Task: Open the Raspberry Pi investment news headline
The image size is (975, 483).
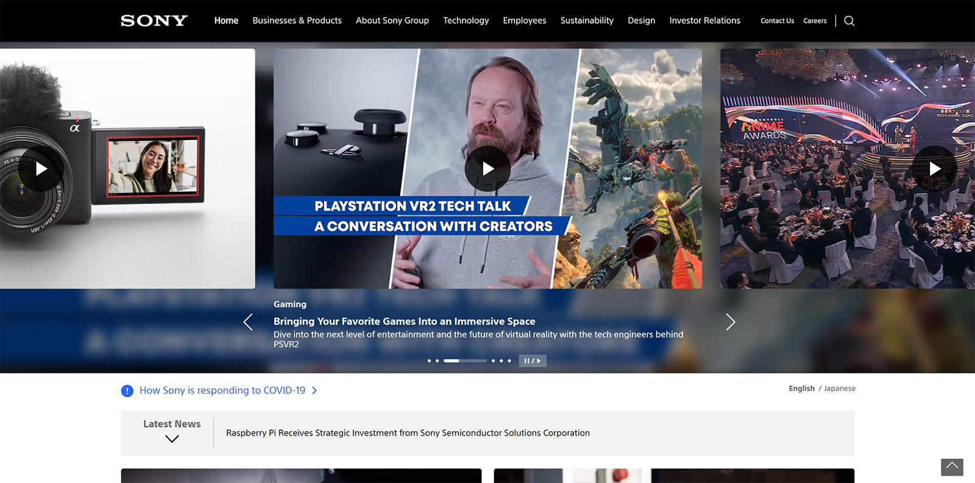Action: coord(408,433)
